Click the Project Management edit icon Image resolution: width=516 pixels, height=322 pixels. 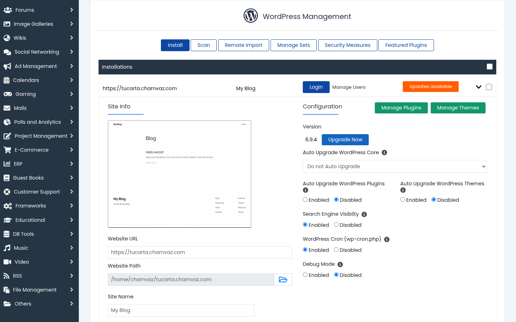click(x=7, y=136)
